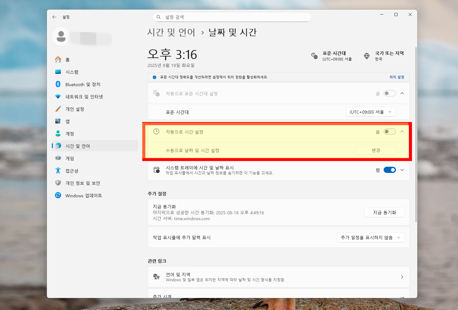The height and width of the screenshot is (310, 458).
Task: Click the 국가 또는 지역 한국 summary
Action: pyautogui.click(x=384, y=56)
